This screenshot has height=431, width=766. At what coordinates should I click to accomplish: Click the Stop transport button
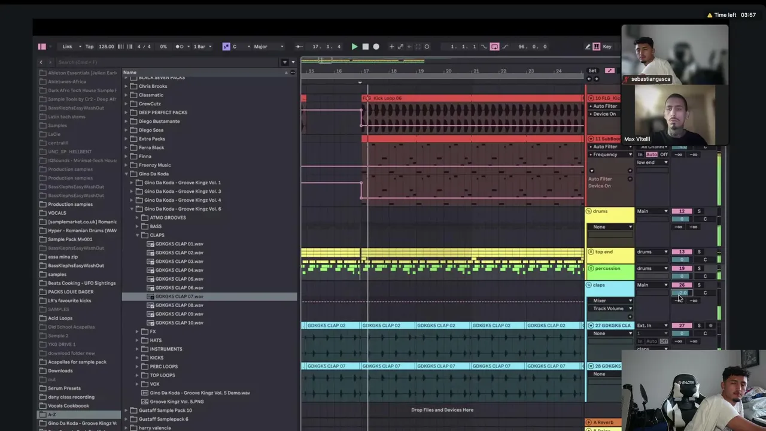click(x=365, y=47)
